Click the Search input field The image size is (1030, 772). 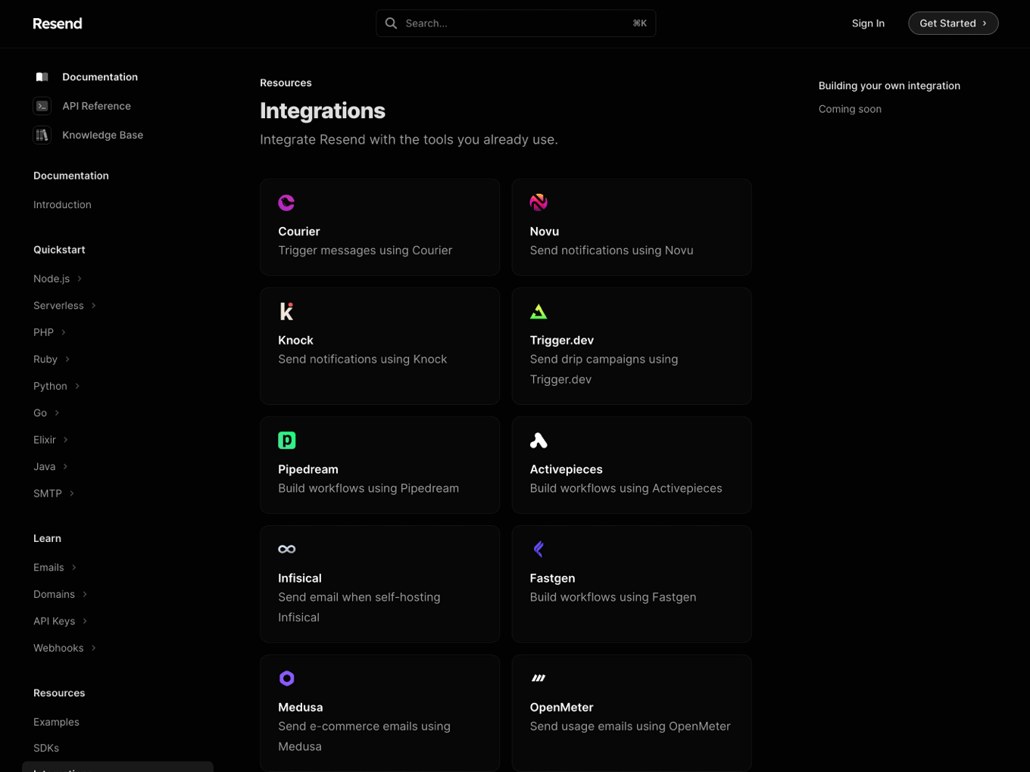[x=515, y=23]
